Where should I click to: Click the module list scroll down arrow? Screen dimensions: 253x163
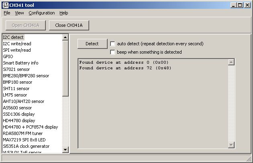click(x=65, y=150)
